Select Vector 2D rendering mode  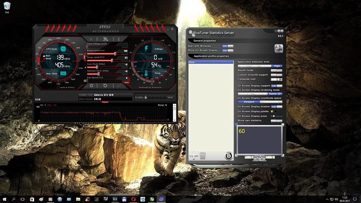click(x=245, y=94)
